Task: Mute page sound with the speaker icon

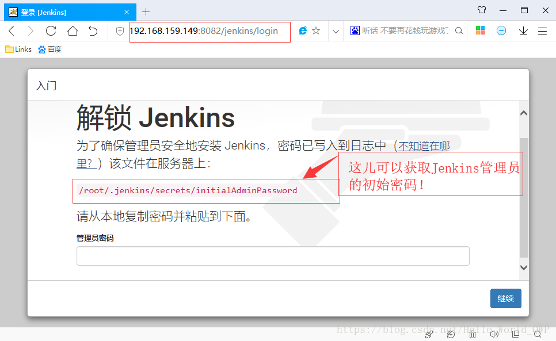Action: [494, 334]
